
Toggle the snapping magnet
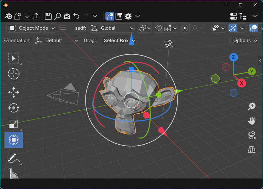click(x=158, y=28)
